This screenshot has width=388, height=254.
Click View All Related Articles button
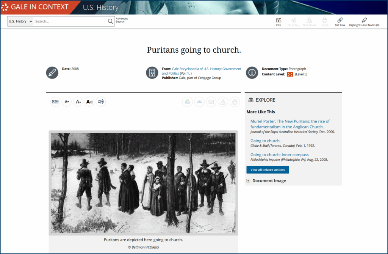tap(268, 170)
